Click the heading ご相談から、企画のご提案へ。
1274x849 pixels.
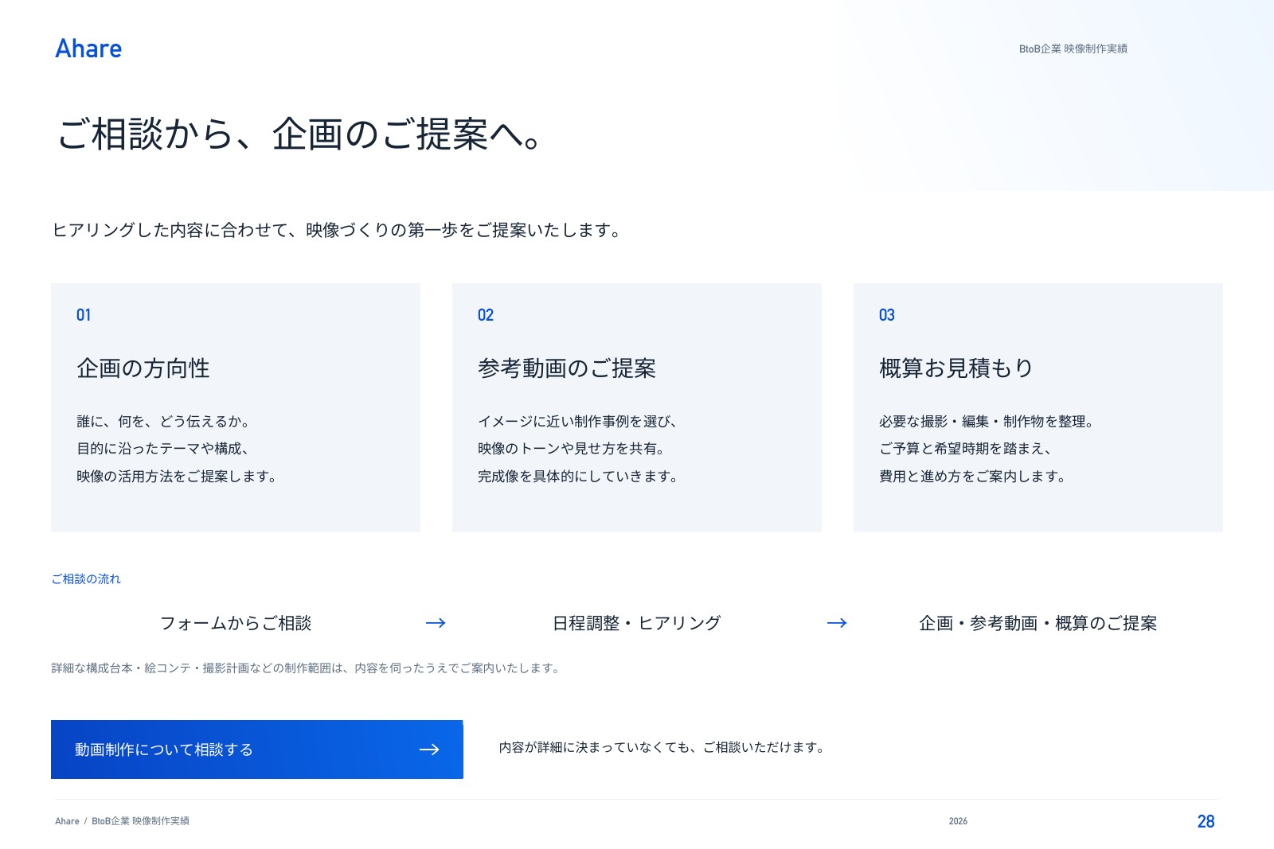299,134
